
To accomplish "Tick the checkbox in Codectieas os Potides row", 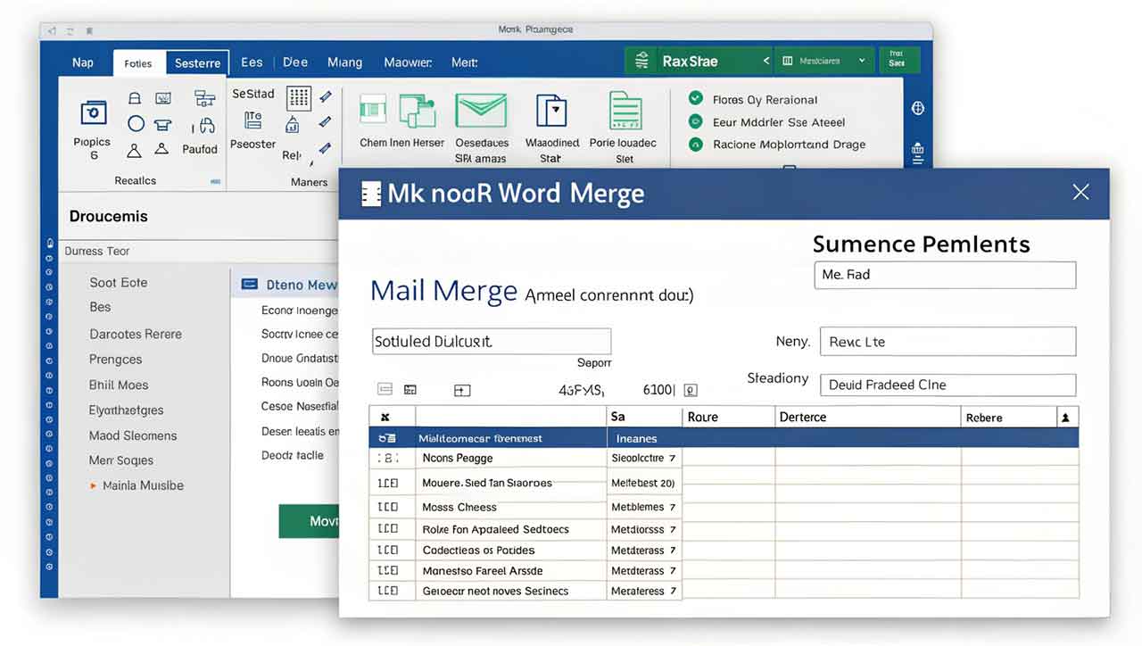I will point(387,550).
